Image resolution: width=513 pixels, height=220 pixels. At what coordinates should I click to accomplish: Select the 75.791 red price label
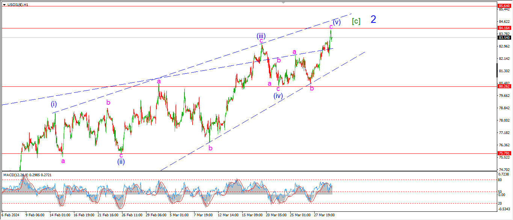pyautogui.click(x=503, y=153)
